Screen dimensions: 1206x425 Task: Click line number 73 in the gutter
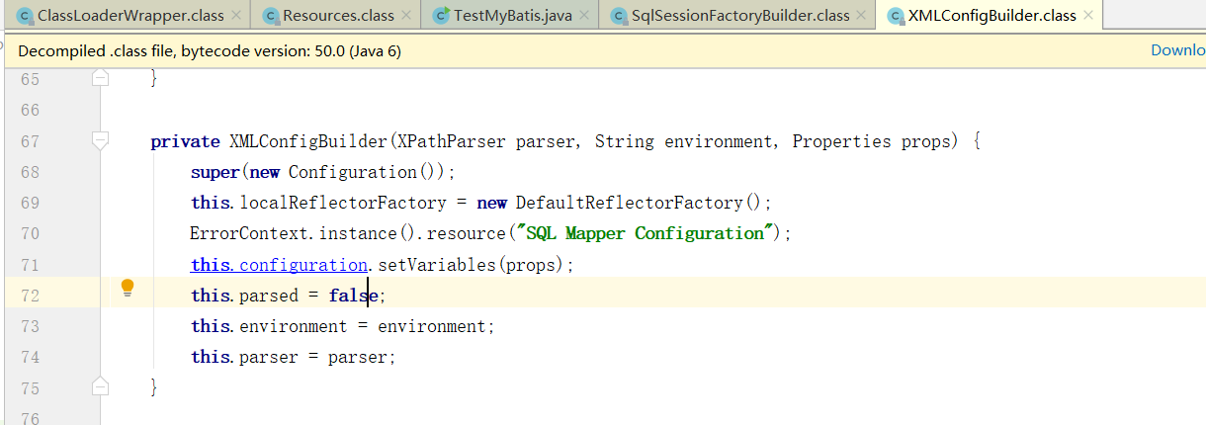(x=29, y=326)
